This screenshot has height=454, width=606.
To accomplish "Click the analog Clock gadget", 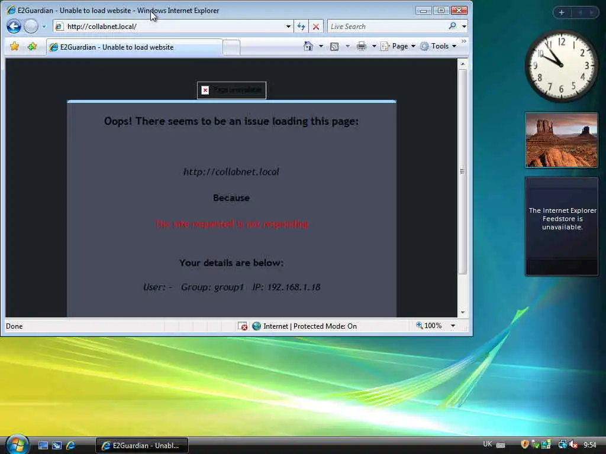I will [561, 66].
